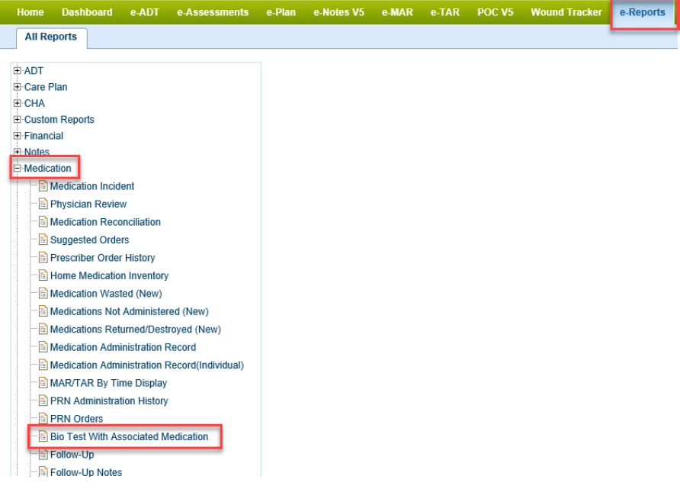Select the Care Plan category label
This screenshot has width=680, height=489.
pyautogui.click(x=46, y=87)
